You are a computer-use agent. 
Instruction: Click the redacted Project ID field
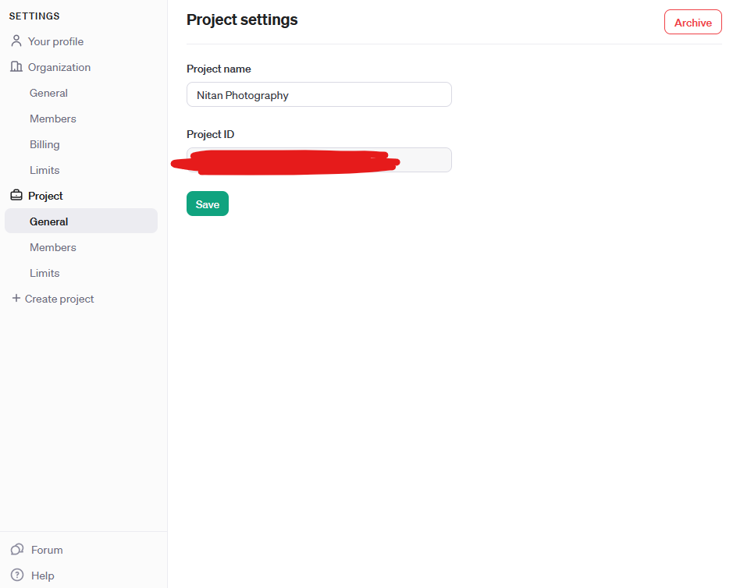318,160
